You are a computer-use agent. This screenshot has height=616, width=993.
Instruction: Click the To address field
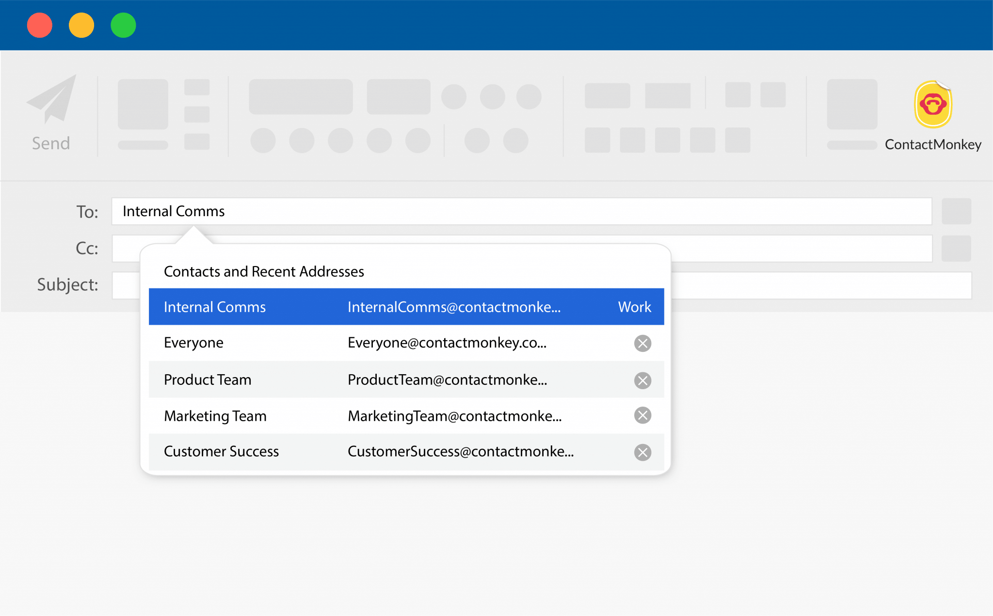click(522, 211)
